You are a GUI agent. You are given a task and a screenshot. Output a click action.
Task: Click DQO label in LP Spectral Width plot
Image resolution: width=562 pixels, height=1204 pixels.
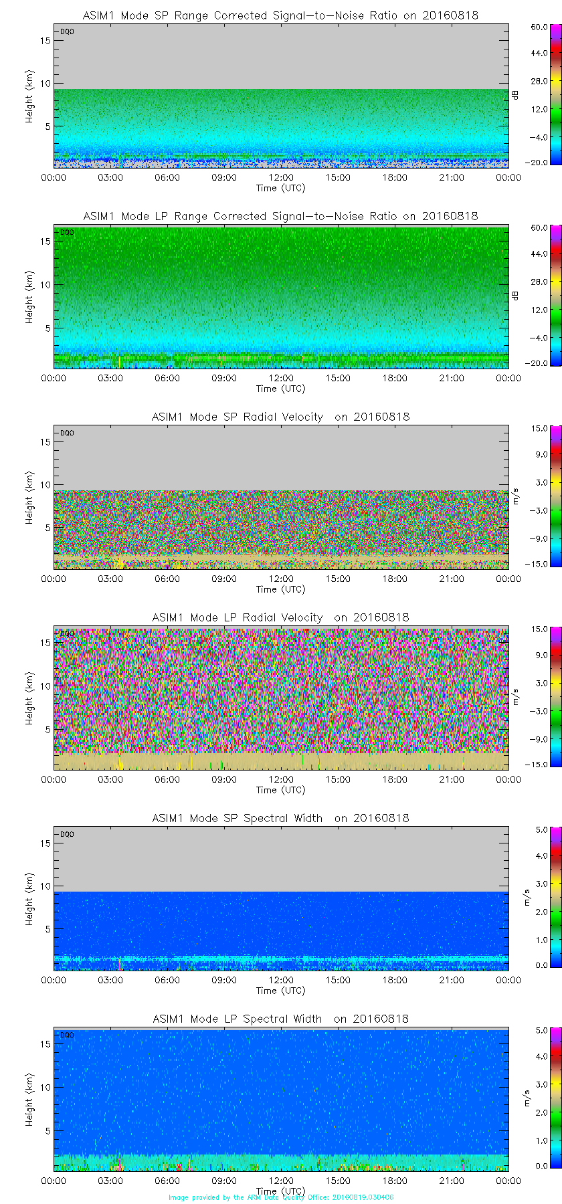click(67, 1035)
